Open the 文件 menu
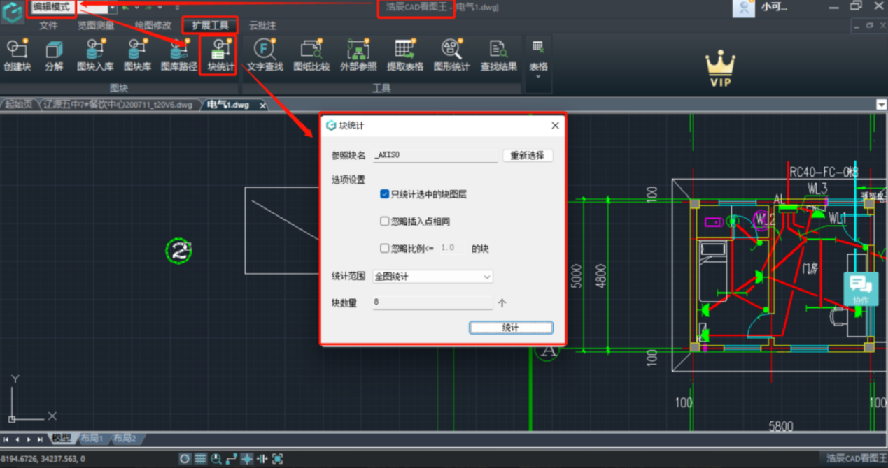Screen dimensions: 888x468 coord(48,25)
